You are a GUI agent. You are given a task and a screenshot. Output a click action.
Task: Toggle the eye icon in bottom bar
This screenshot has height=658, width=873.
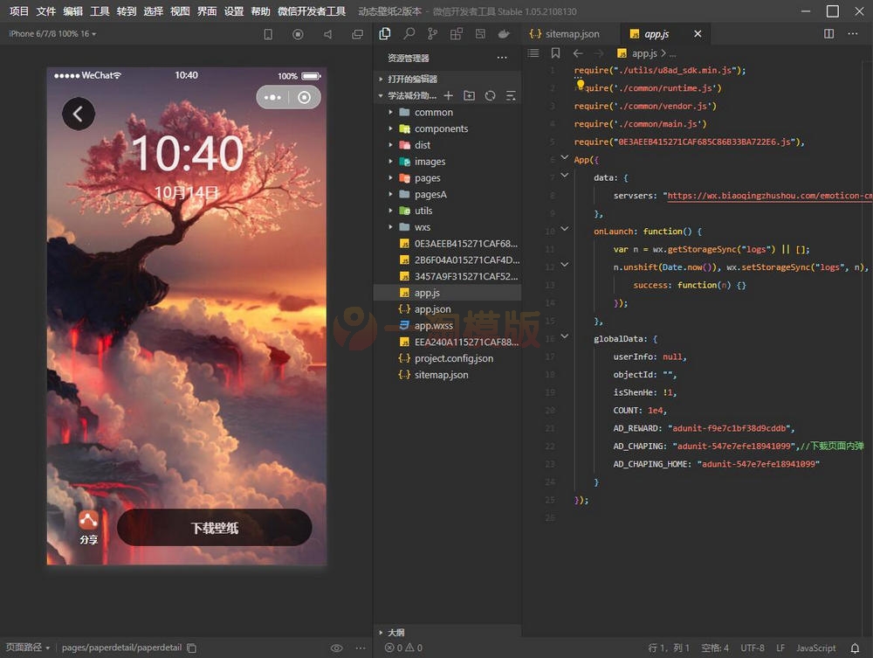[x=337, y=648]
